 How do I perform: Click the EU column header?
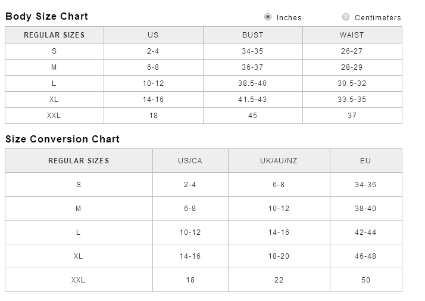(x=366, y=161)
